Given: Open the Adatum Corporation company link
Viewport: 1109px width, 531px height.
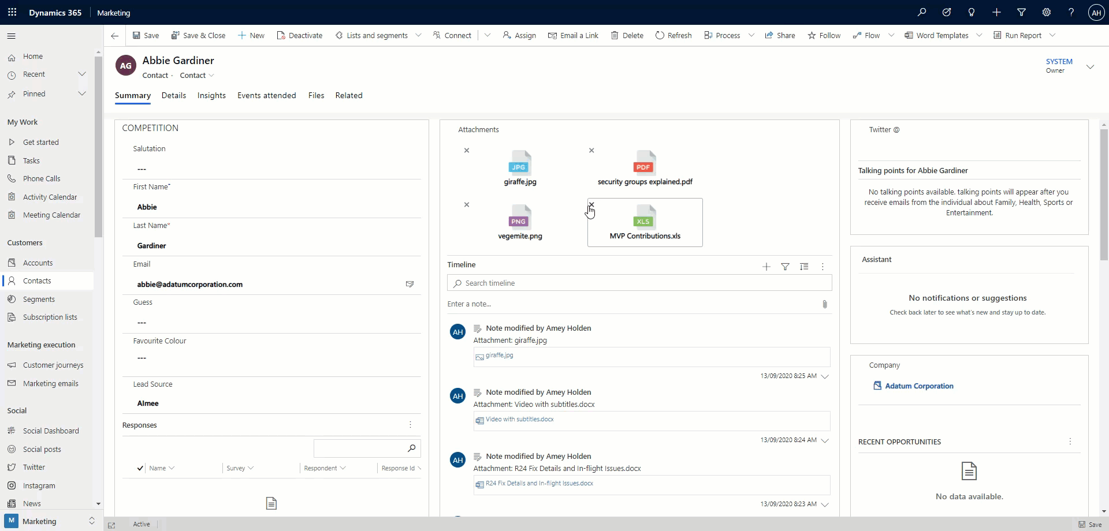Looking at the screenshot, I should pyautogui.click(x=919, y=386).
